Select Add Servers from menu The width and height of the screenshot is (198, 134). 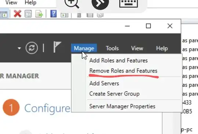click(104, 83)
